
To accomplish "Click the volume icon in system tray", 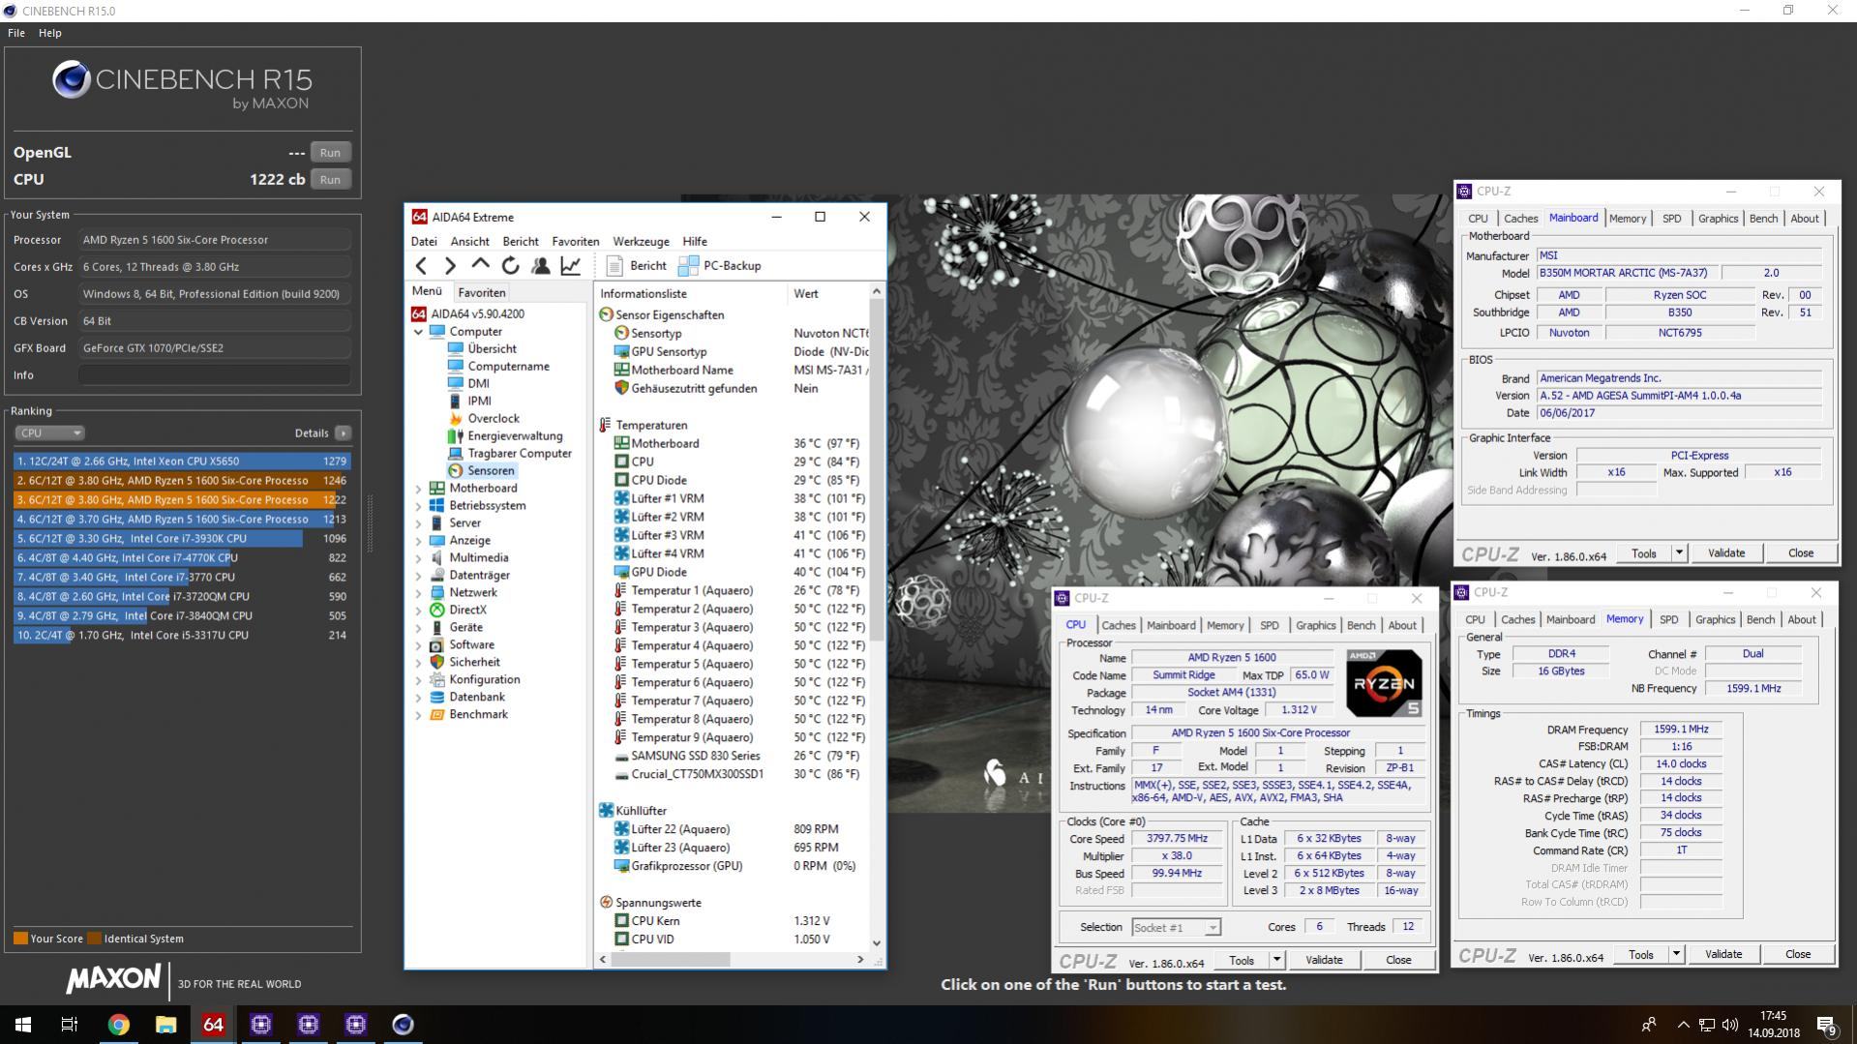I will tap(1730, 1025).
